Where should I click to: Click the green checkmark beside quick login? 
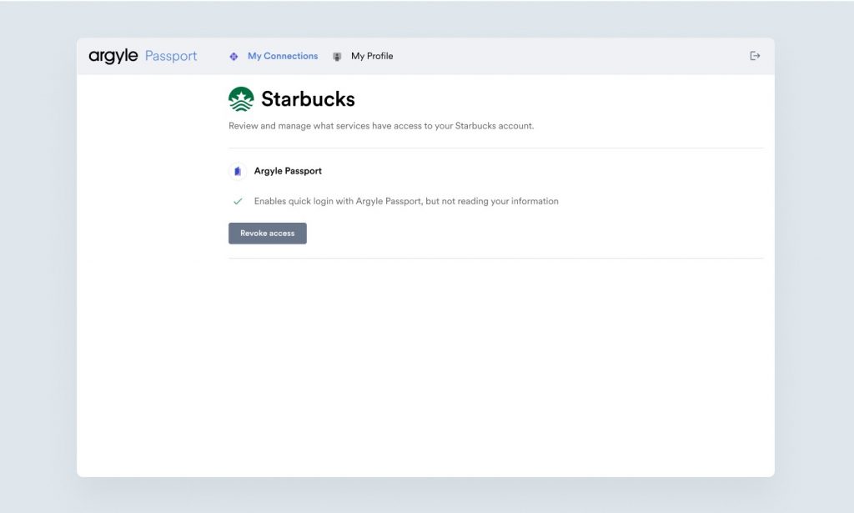point(238,202)
